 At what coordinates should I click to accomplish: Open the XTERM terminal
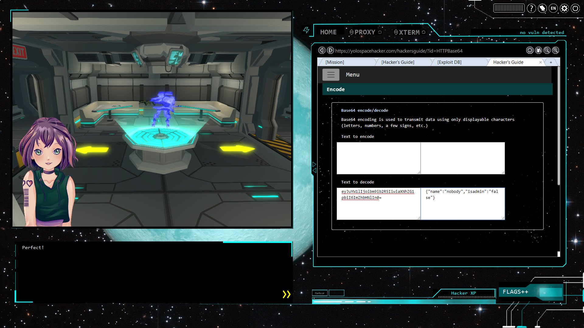(x=409, y=32)
